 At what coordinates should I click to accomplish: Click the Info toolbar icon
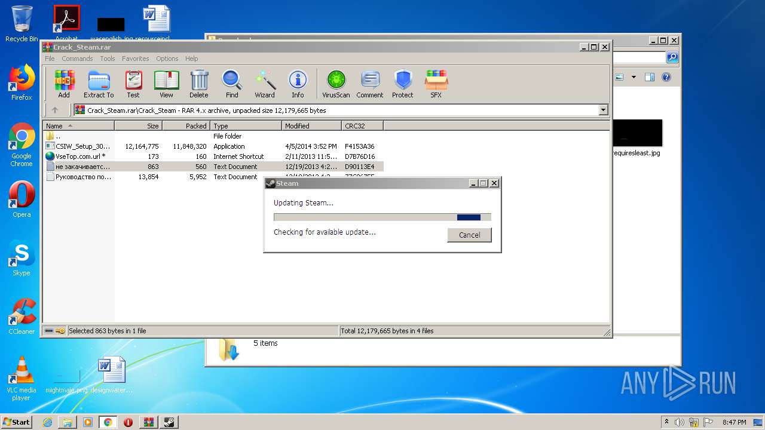(298, 84)
